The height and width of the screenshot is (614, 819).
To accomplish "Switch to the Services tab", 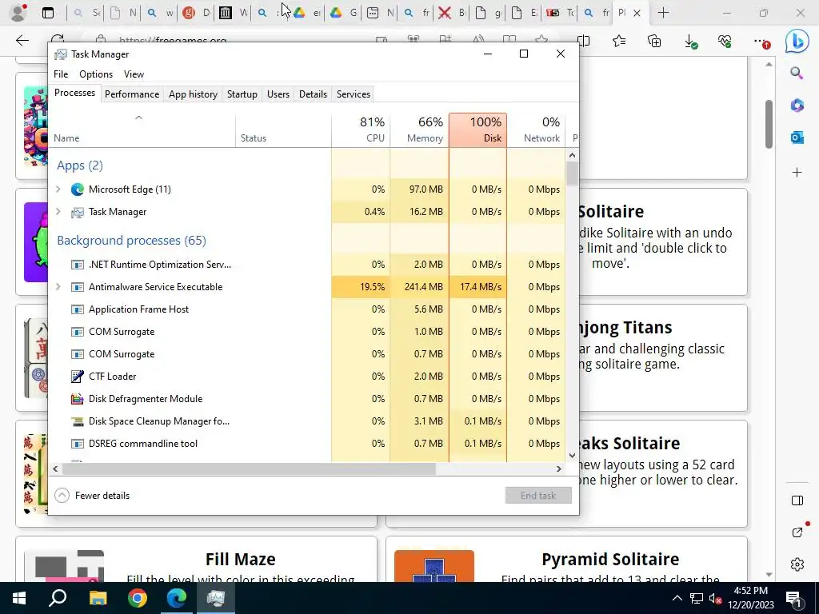I will pyautogui.click(x=353, y=94).
